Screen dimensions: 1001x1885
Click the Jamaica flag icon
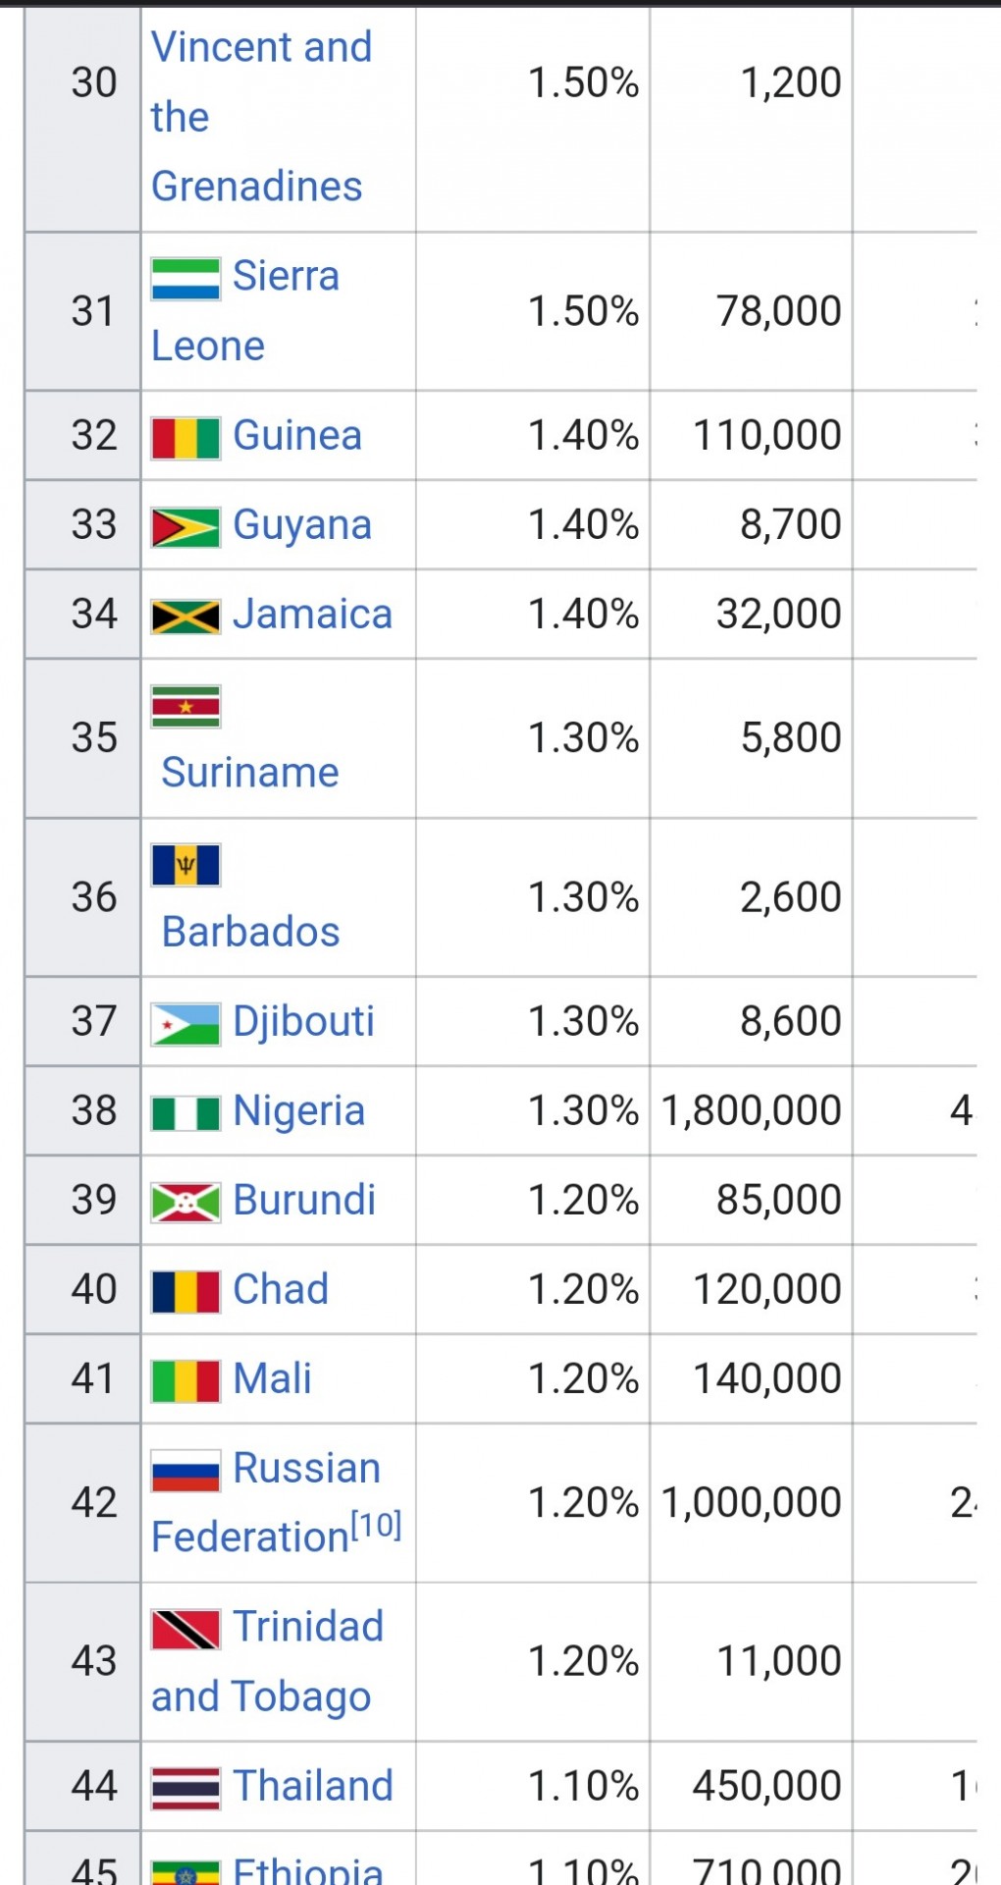tap(185, 617)
